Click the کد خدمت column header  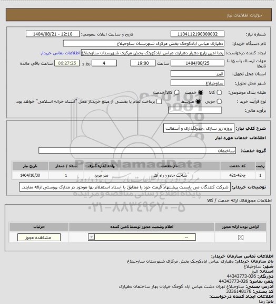pos(238,166)
